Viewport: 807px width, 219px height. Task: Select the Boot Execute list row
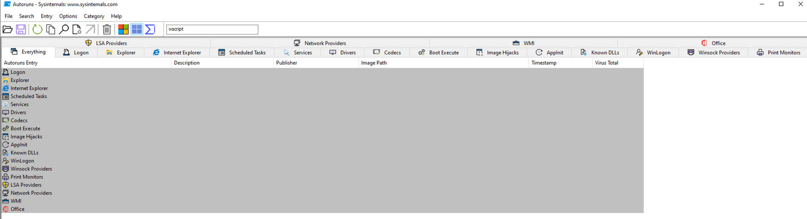pos(323,129)
